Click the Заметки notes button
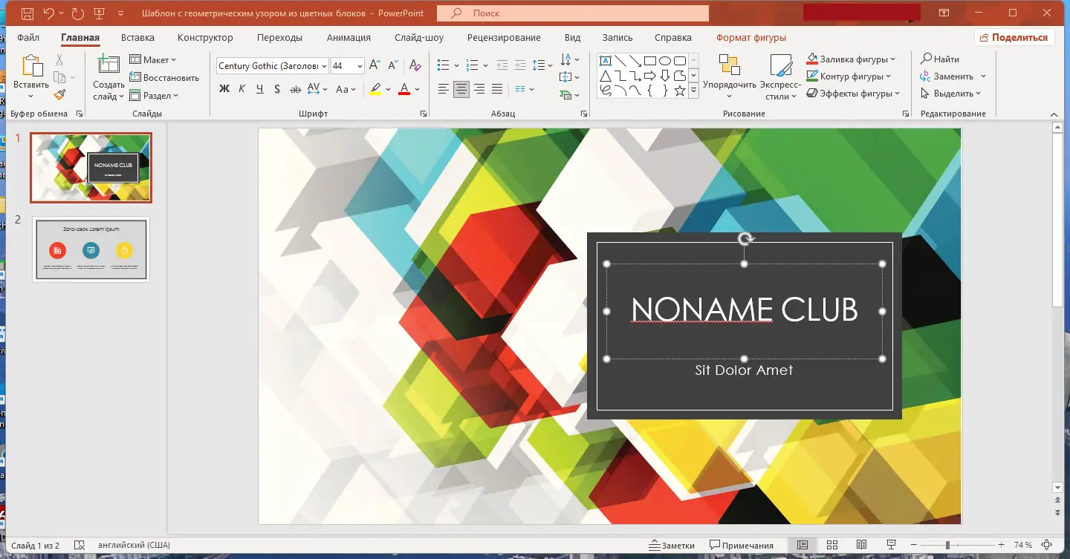 point(672,545)
